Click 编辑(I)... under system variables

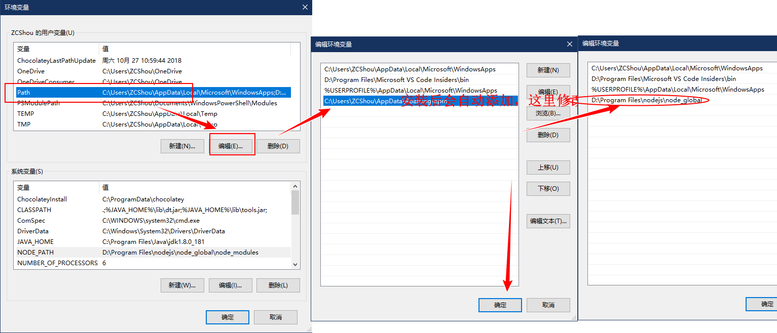[x=231, y=285]
